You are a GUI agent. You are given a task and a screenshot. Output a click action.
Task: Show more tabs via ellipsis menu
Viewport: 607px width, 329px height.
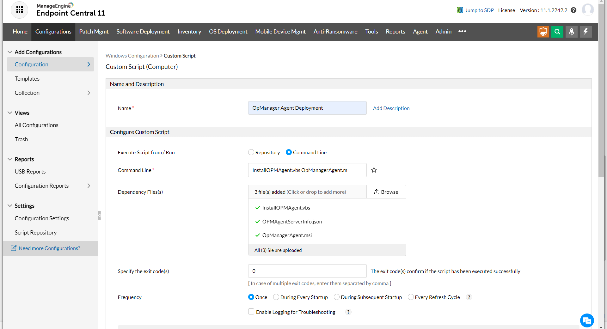click(462, 32)
